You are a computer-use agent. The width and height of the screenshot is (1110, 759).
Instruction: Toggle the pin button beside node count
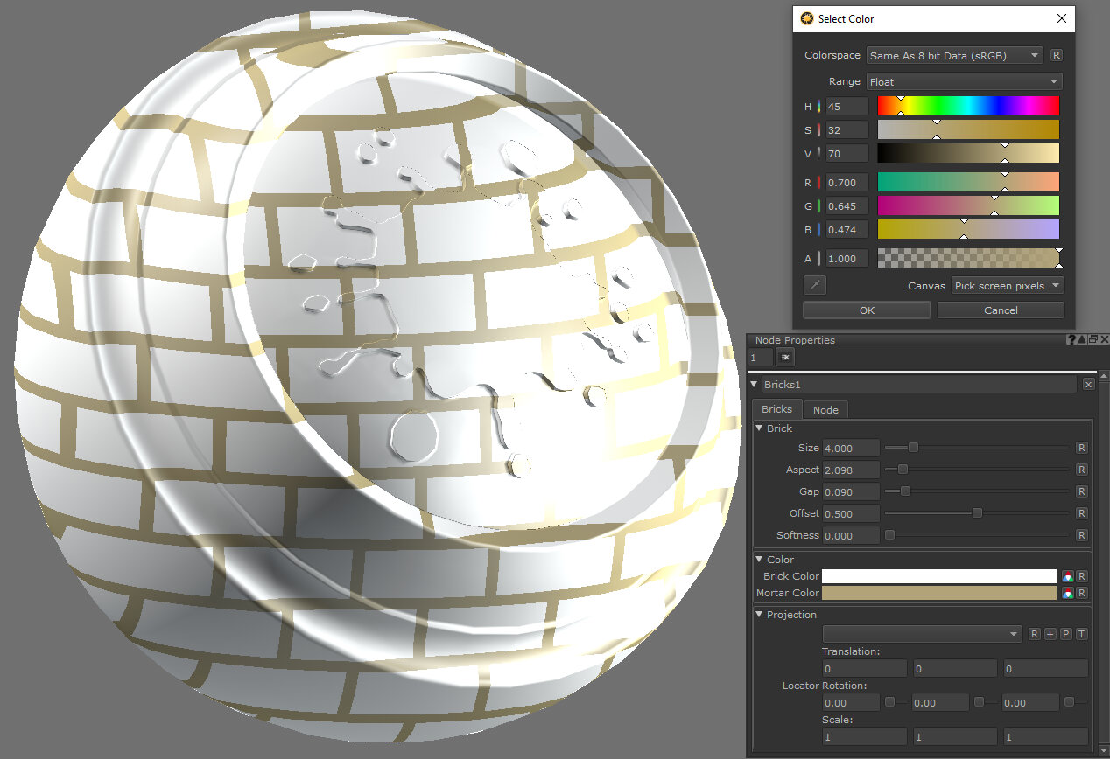click(785, 357)
